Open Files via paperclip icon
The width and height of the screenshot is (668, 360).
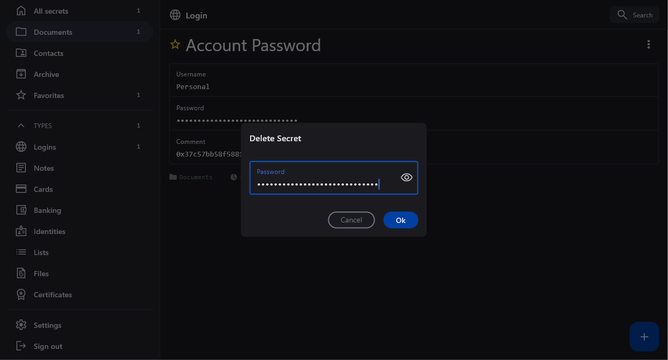pyautogui.click(x=21, y=274)
